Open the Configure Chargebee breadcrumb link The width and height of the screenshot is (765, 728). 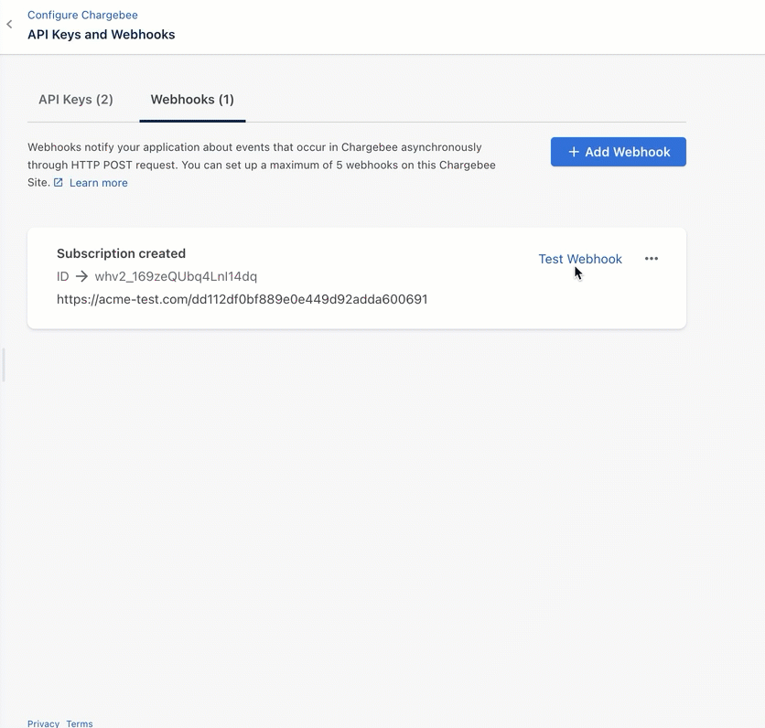point(82,16)
